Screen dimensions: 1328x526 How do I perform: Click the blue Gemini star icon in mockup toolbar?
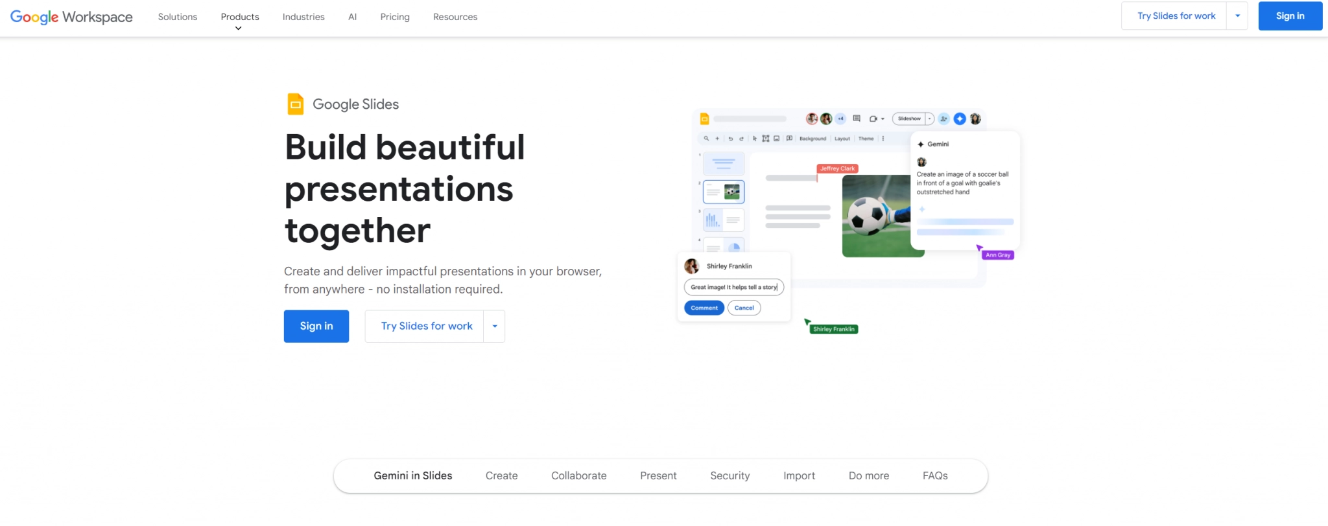pyautogui.click(x=960, y=119)
